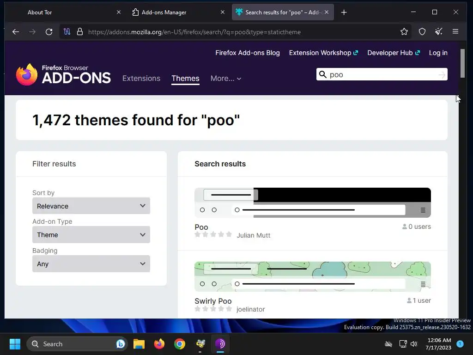The image size is (473, 355).
Task: Open the Swirly Poo theme result
Action: pyautogui.click(x=213, y=301)
